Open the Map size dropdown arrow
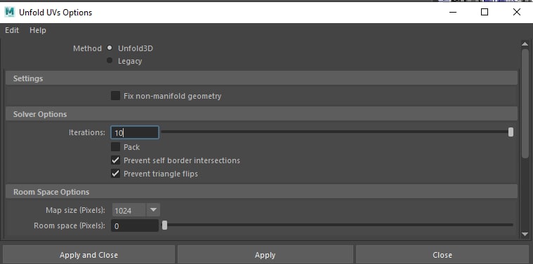 coord(153,210)
